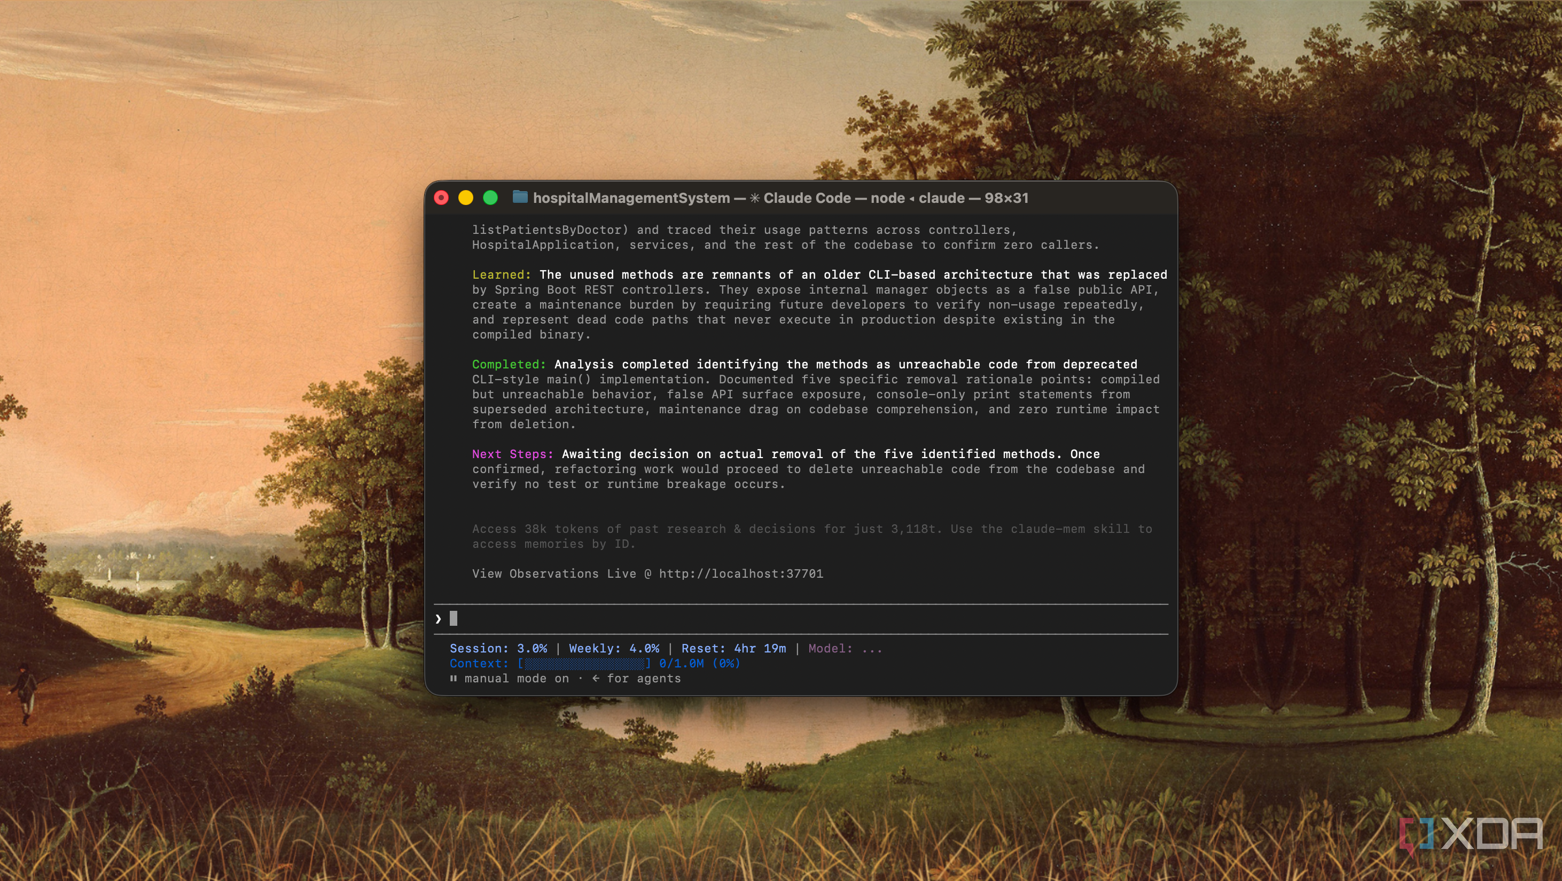Click 'Session: 3.0%' in status line

tap(498, 648)
